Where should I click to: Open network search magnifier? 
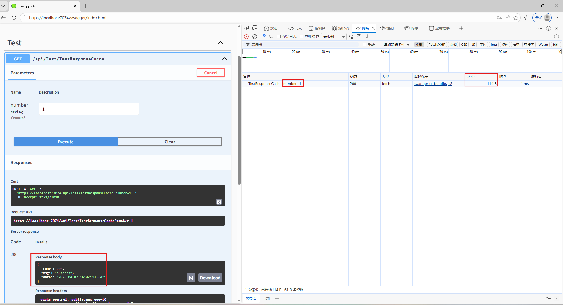click(271, 37)
